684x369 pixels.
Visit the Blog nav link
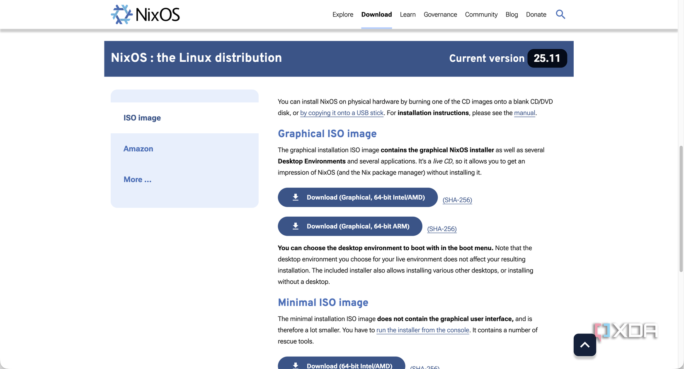pos(512,14)
